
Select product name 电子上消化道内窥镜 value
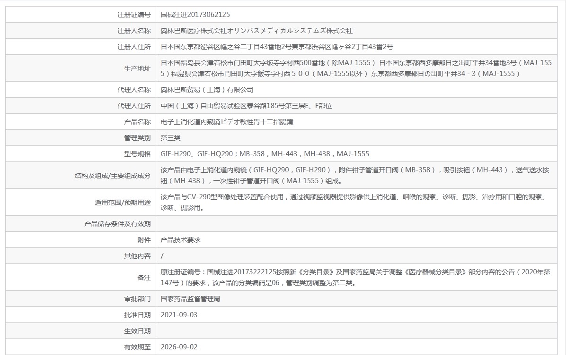point(227,122)
